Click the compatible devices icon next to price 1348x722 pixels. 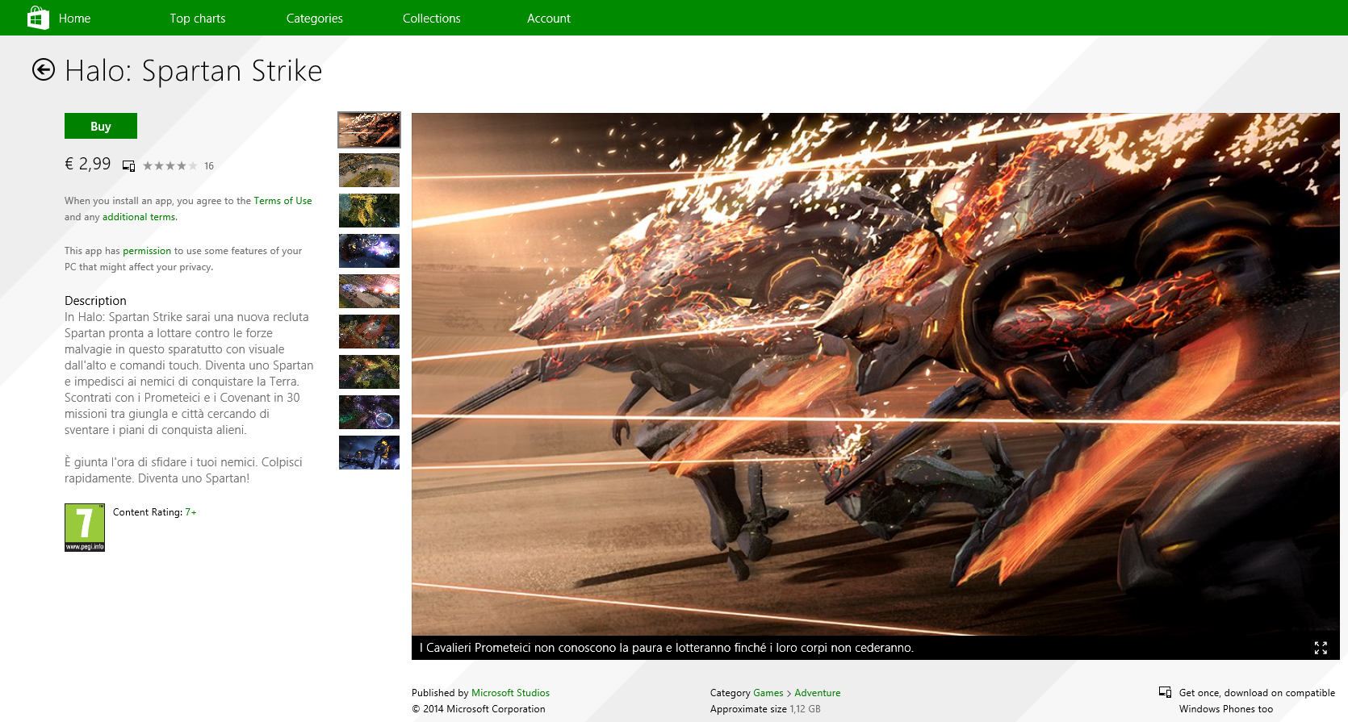pos(128,166)
